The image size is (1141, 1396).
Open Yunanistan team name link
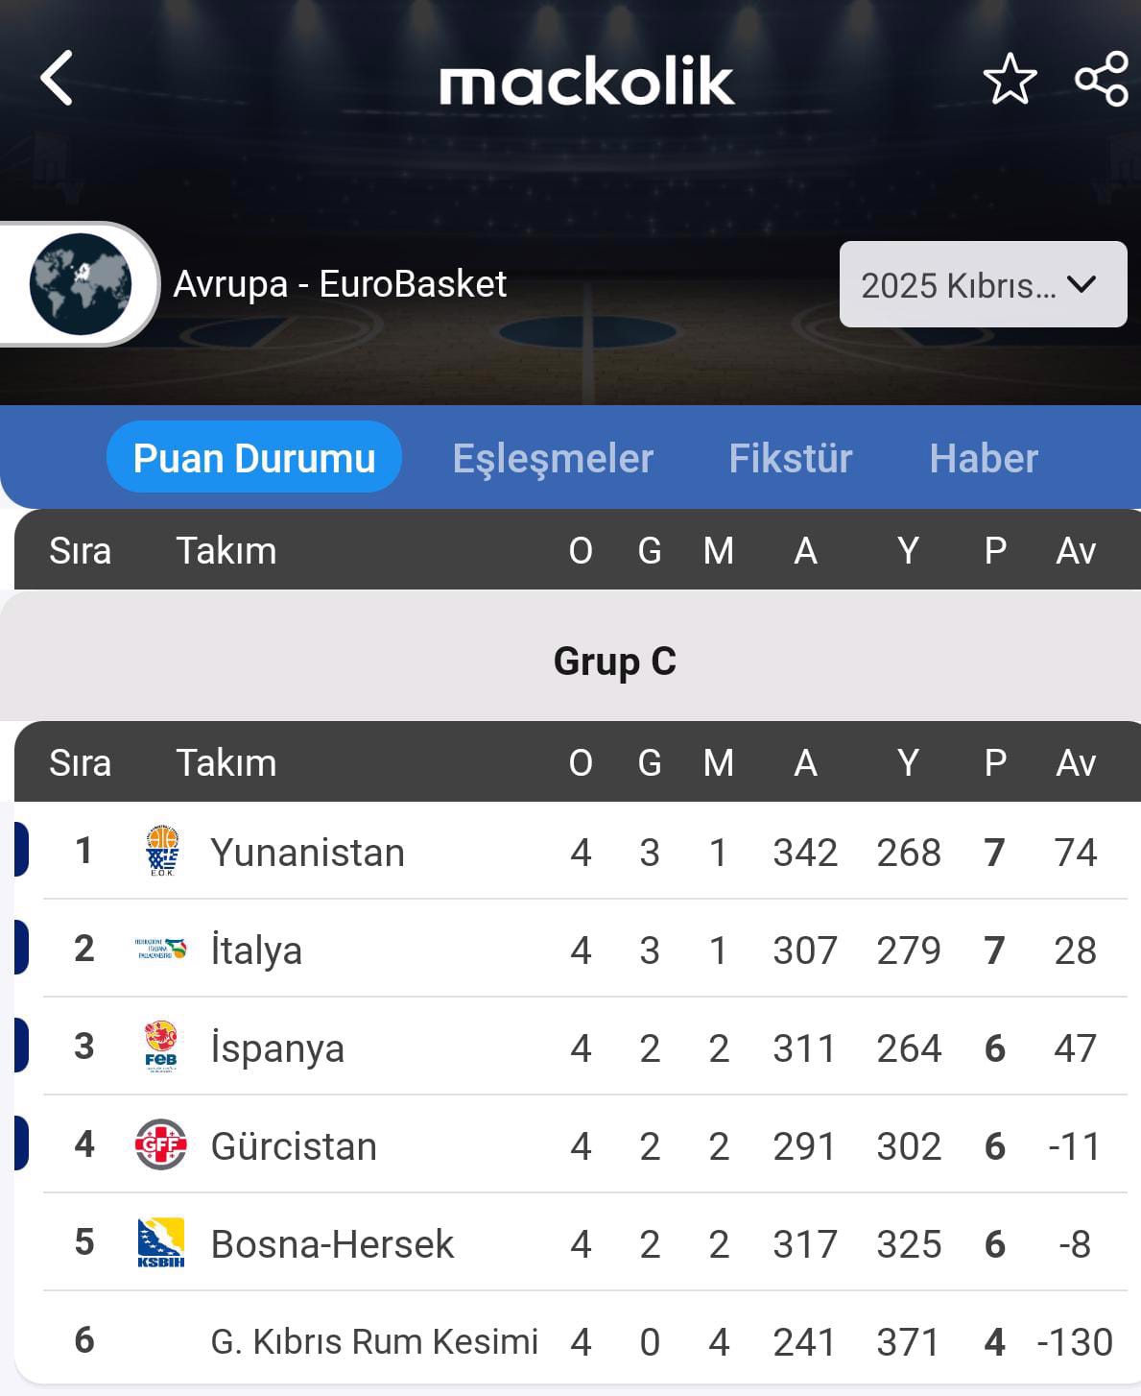click(307, 853)
